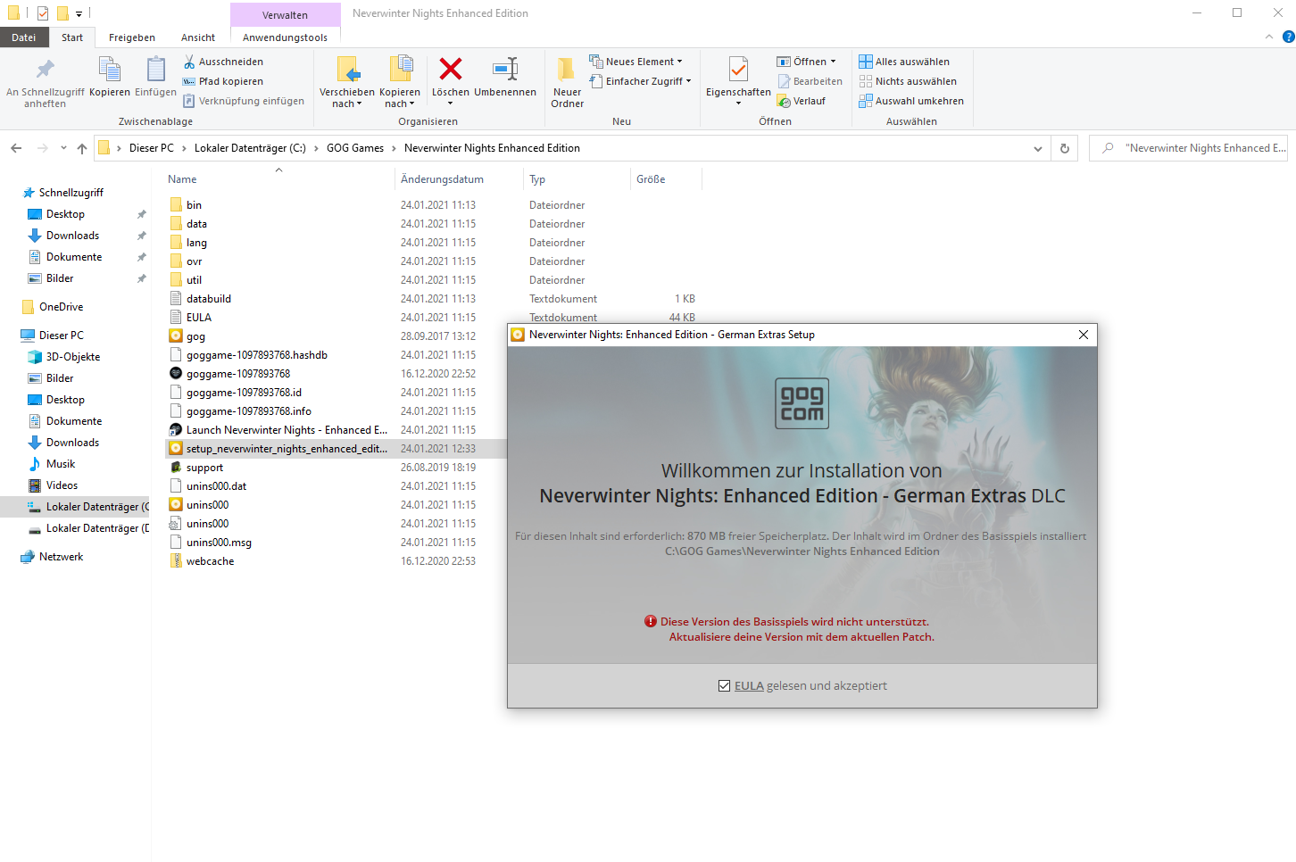
Task: Navigate to GOG Games in breadcrumb
Action: coord(355,148)
